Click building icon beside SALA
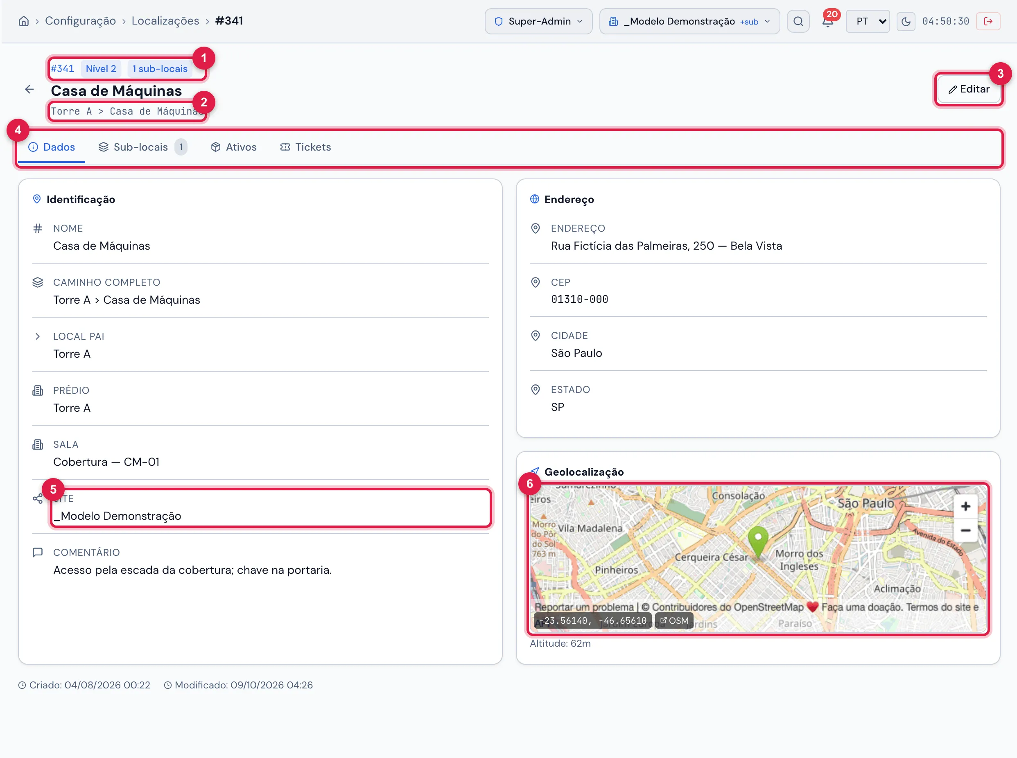The image size is (1017, 758). tap(38, 444)
